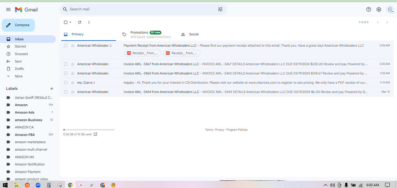This screenshot has height=188, width=397.
Task: Open storage management external link icon
Action: 95,134
